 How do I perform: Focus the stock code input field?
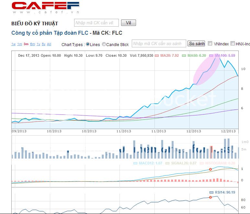97,23
